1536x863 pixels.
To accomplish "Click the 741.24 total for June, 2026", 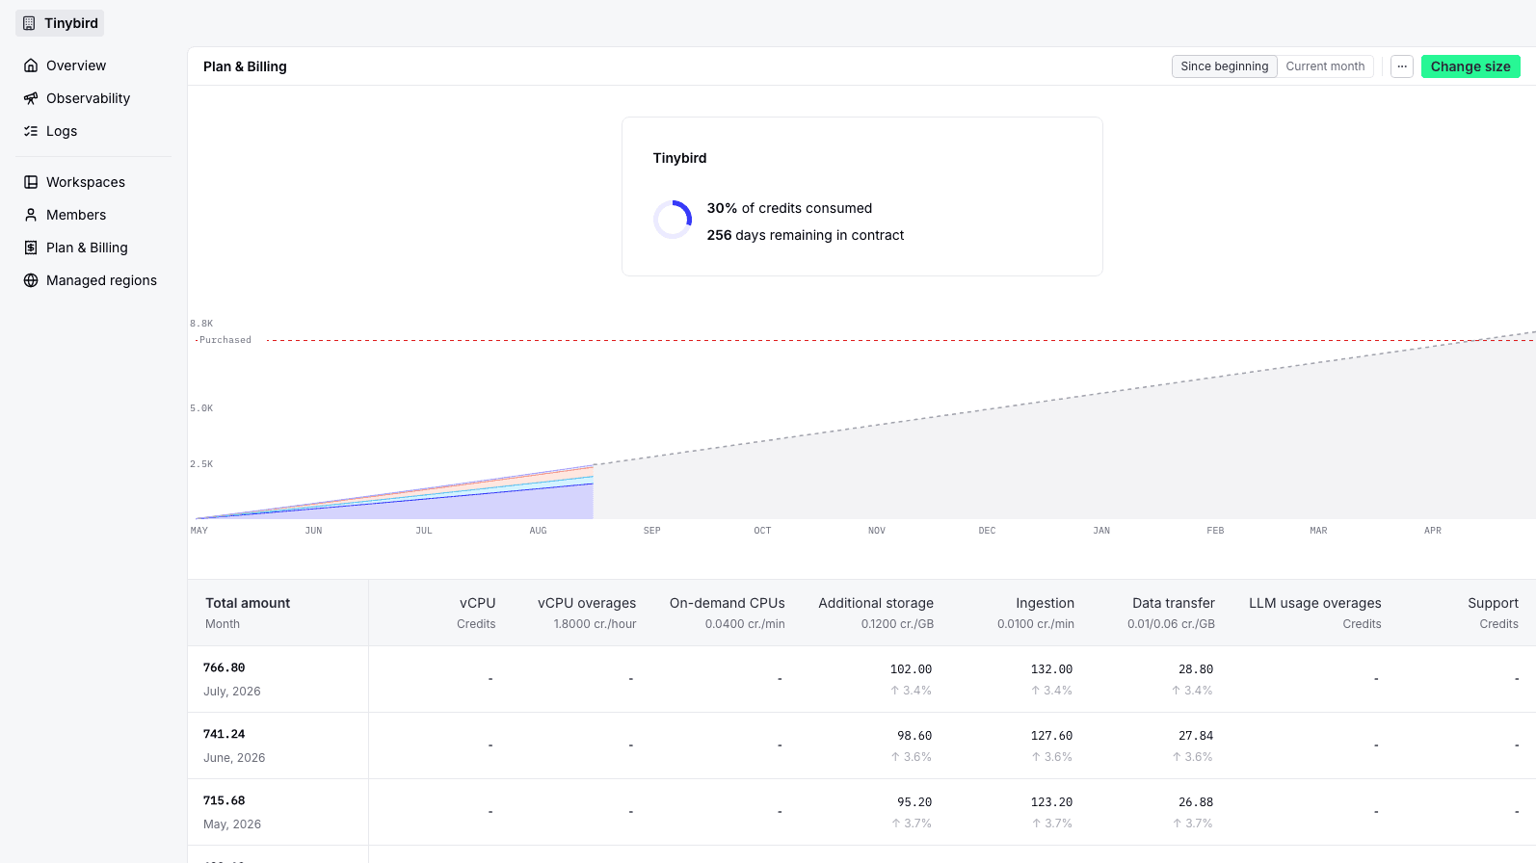I will 225,734.
